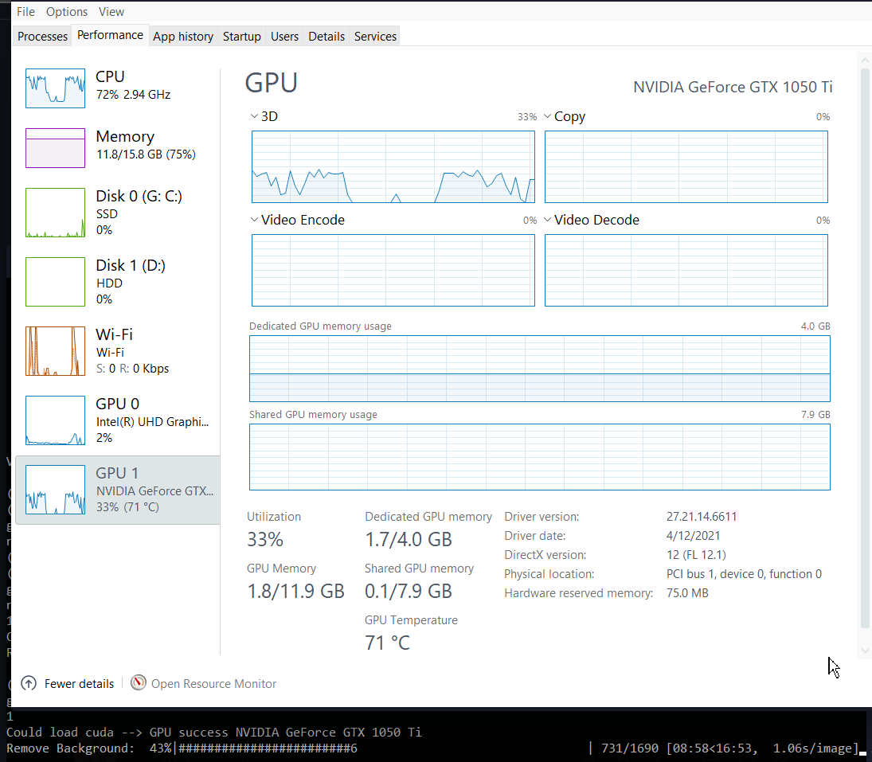Open the Options menu

[66, 11]
